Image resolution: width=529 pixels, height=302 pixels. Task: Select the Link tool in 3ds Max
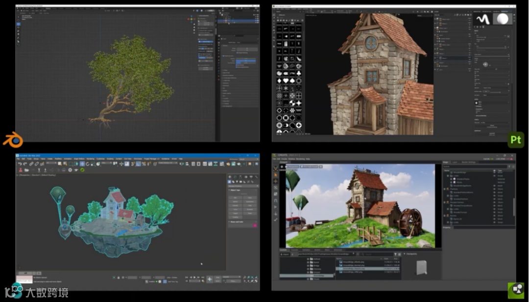click(x=31, y=164)
